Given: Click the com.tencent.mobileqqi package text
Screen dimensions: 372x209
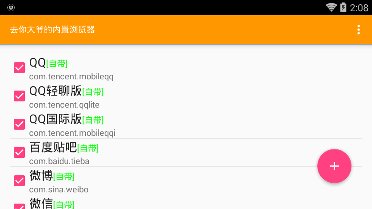Looking at the screenshot, I should coord(72,133).
